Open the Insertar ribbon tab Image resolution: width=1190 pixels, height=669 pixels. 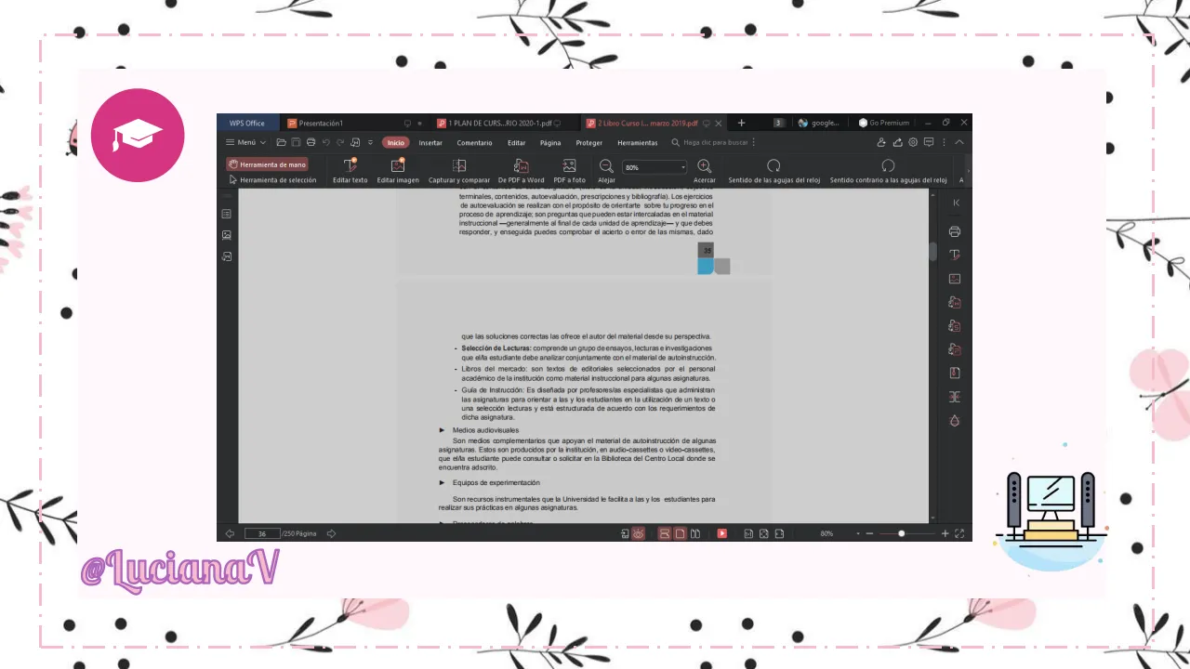[430, 142]
